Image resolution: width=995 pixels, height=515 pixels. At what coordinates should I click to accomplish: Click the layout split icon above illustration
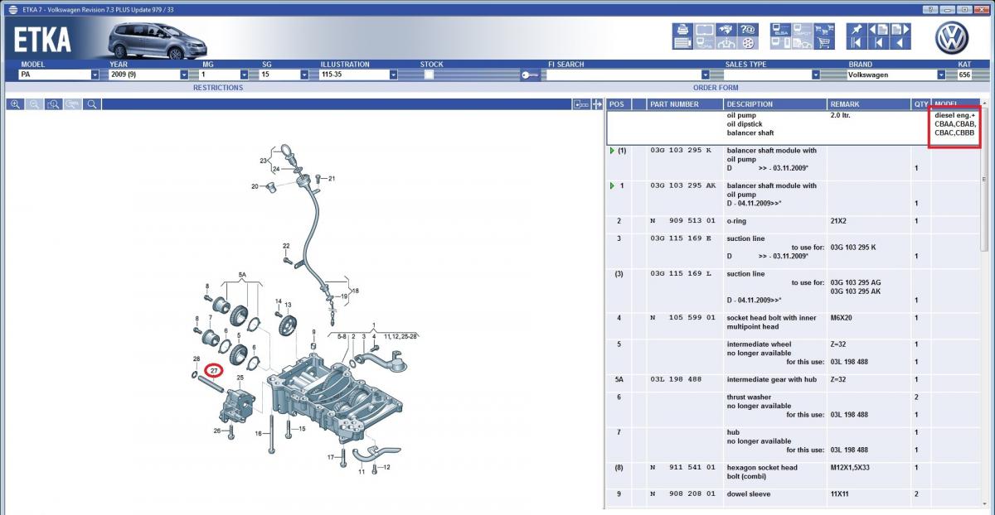[x=580, y=104]
